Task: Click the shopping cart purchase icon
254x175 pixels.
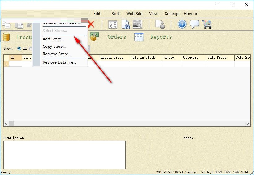Action: pyautogui.click(x=207, y=25)
